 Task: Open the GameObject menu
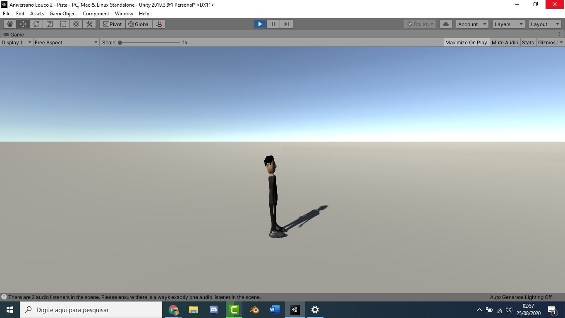point(63,13)
